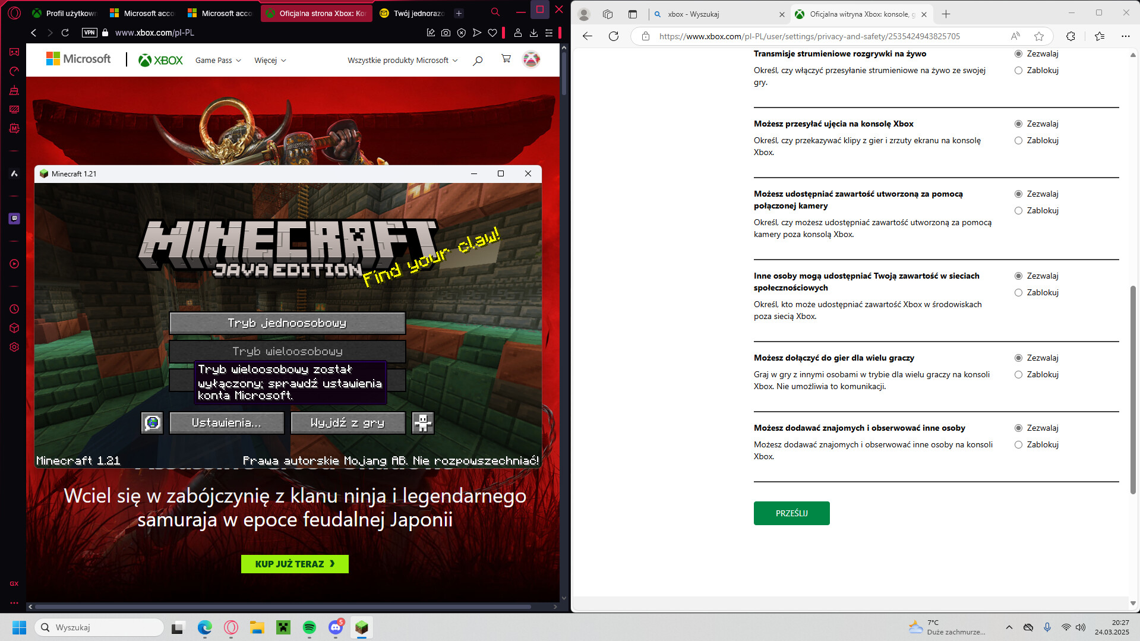Open Twitch in the Opera GX sidebar
1140x641 pixels.
coord(14,219)
